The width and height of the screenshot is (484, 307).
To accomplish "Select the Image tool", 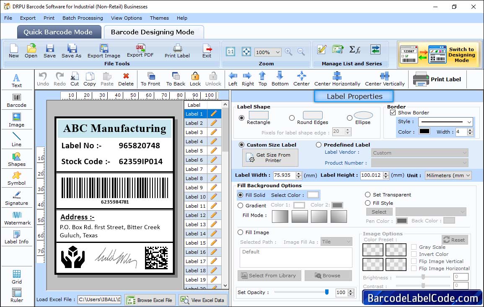I will (17, 120).
